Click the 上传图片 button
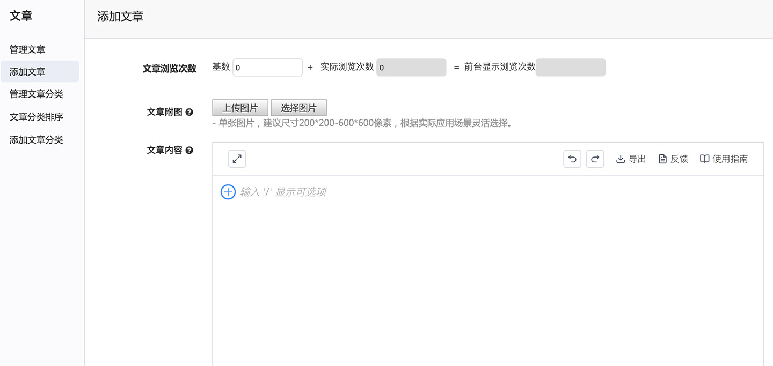773x366 pixels. [240, 108]
